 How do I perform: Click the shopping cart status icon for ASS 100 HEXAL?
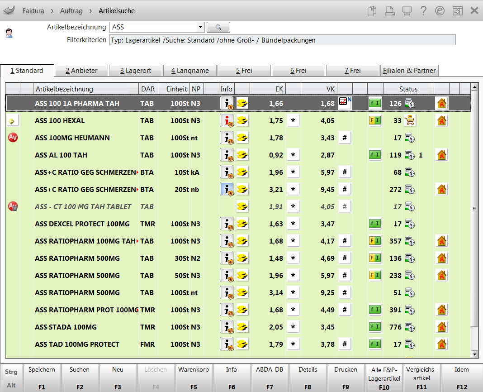coord(410,121)
